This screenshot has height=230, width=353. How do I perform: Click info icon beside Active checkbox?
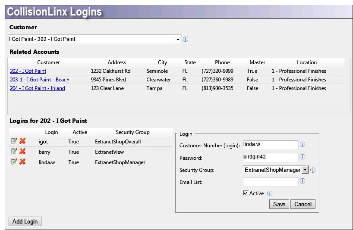(270, 193)
